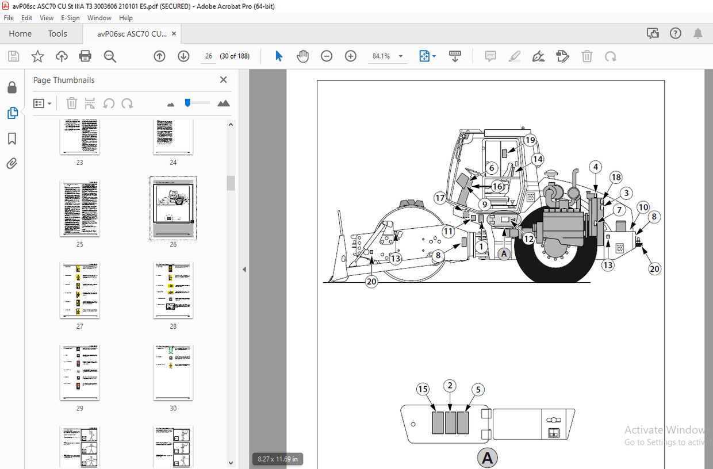The image size is (713, 469).
Task: Select the text selection arrow tool
Action: pos(278,56)
